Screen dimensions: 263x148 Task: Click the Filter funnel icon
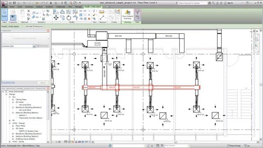tap(137, 15)
